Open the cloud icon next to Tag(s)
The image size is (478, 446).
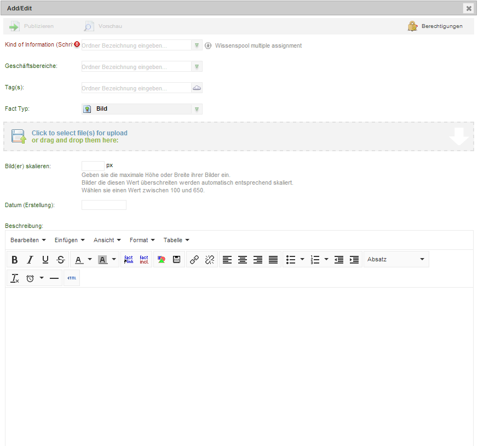click(x=197, y=87)
